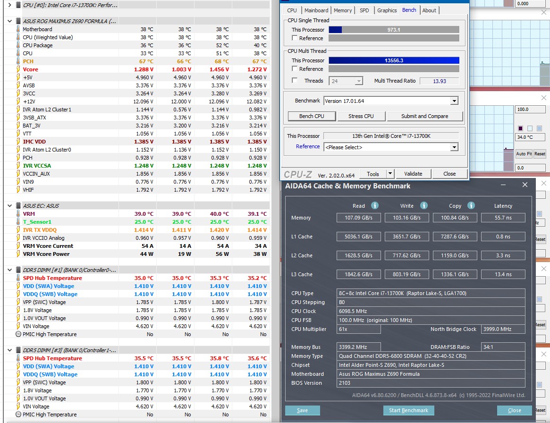This screenshot has height=423, width=550.
Task: Click the info icon next to Copy
Action: 471,205
